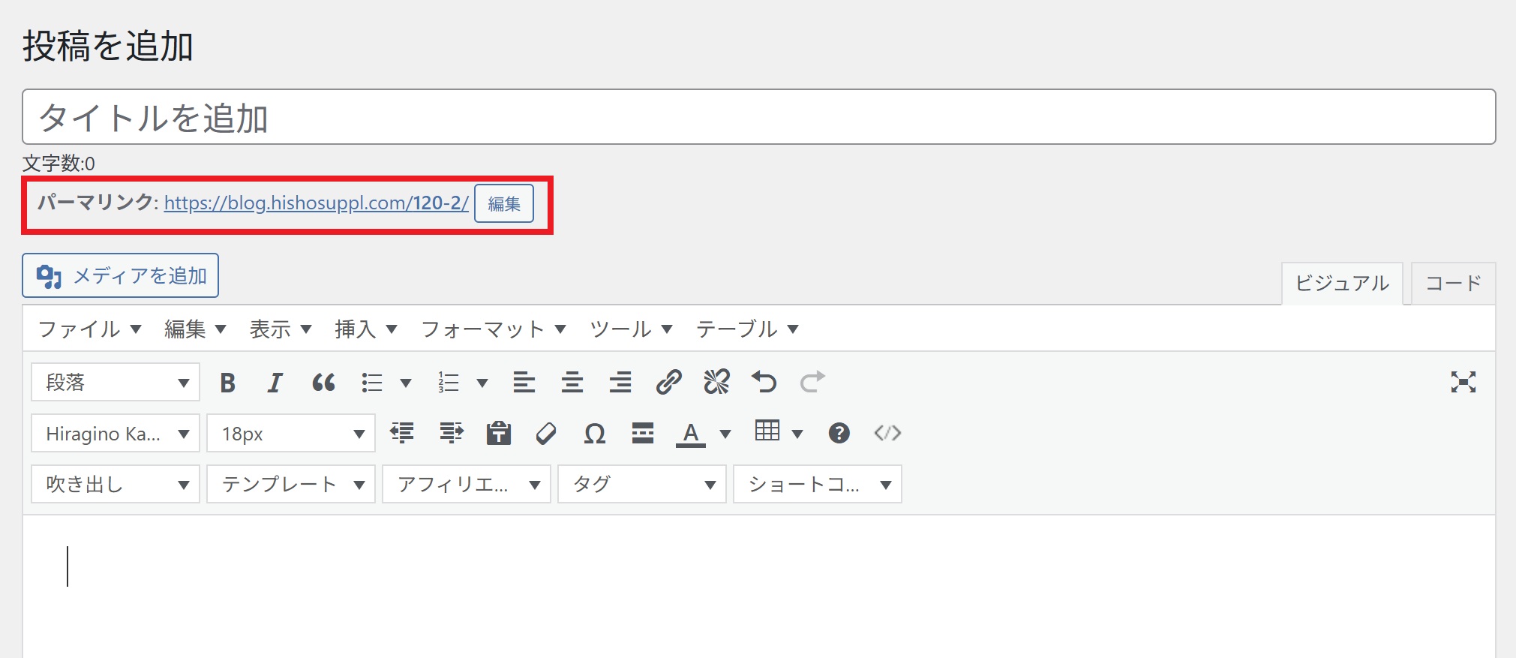Image resolution: width=1516 pixels, height=658 pixels.
Task: Insert a blockquote
Action: coord(323,383)
